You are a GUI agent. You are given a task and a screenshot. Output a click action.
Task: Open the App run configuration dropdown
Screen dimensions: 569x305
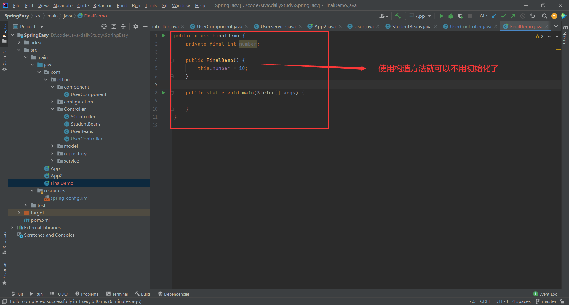pyautogui.click(x=420, y=16)
